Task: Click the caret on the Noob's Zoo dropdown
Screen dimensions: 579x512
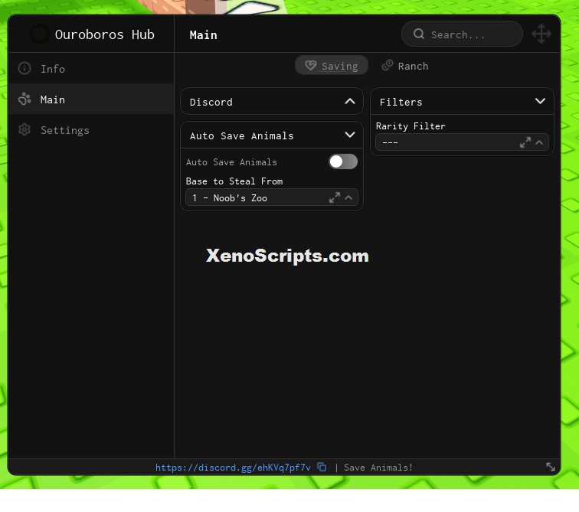Action: tap(348, 197)
